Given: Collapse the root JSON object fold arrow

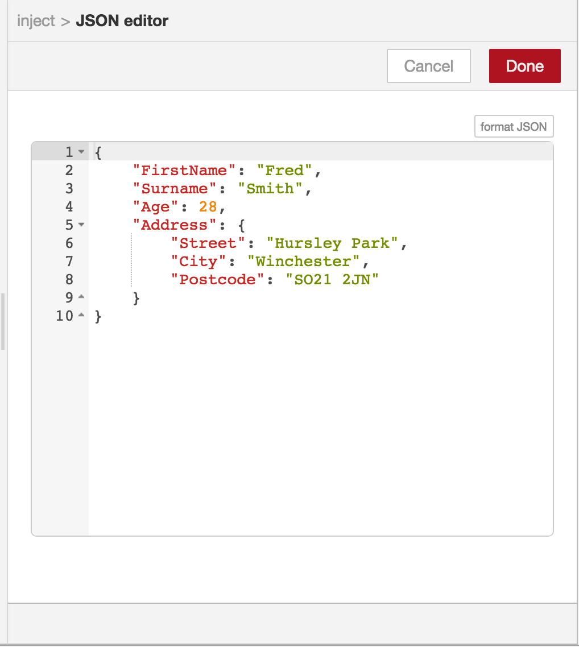Looking at the screenshot, I should [x=81, y=152].
